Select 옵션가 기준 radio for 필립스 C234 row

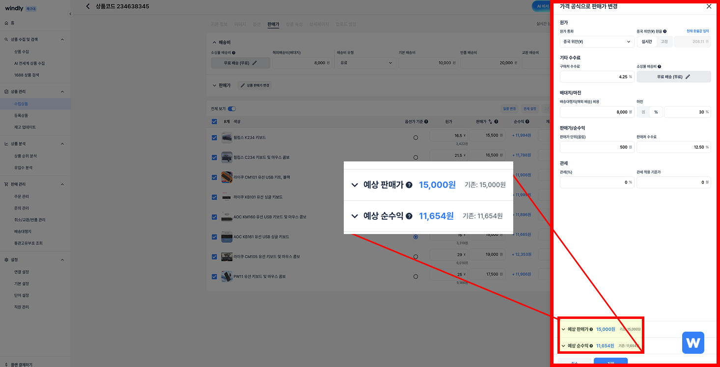[x=416, y=157]
